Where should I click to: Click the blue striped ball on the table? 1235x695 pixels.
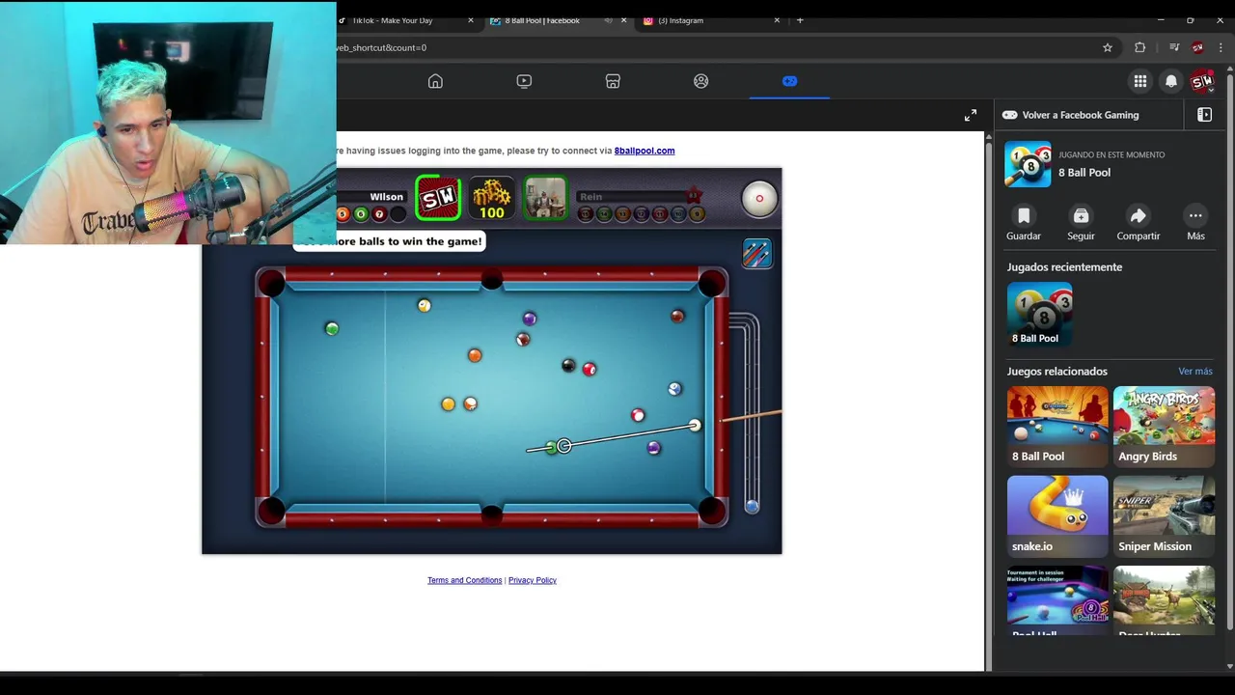point(674,389)
